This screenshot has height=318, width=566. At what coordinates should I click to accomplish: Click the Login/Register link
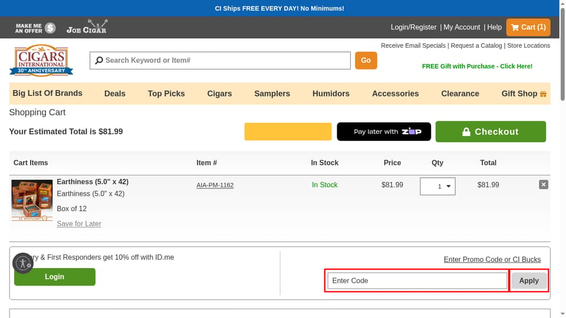click(413, 28)
